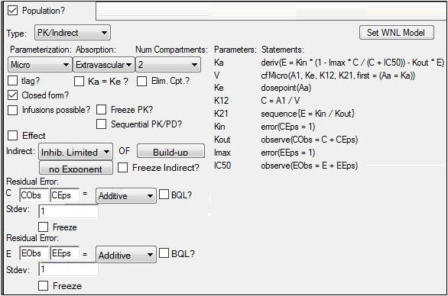Click the dosepoint(Aa) statement
Image resolution: width=448 pixels, height=296 pixels.
[286, 88]
